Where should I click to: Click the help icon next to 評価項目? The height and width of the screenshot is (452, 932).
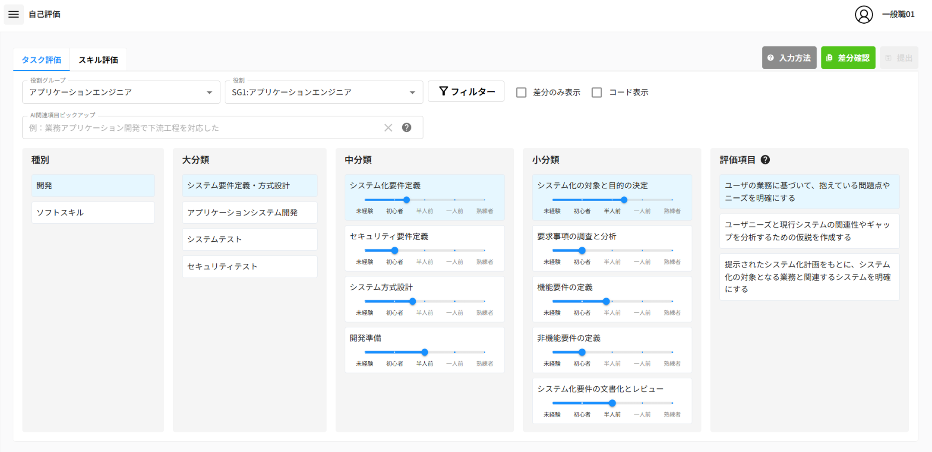pos(765,160)
